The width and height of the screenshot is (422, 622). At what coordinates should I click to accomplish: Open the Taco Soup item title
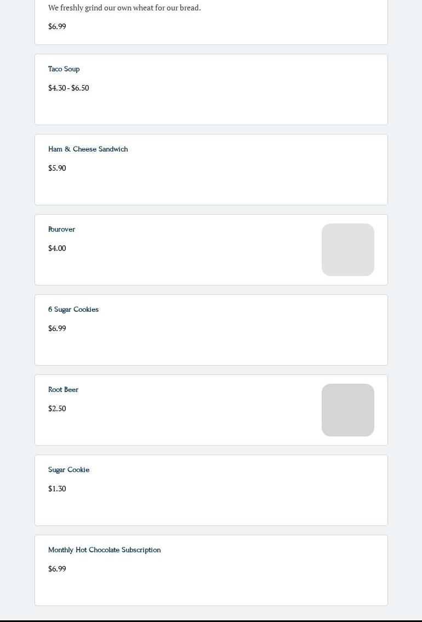click(x=64, y=69)
